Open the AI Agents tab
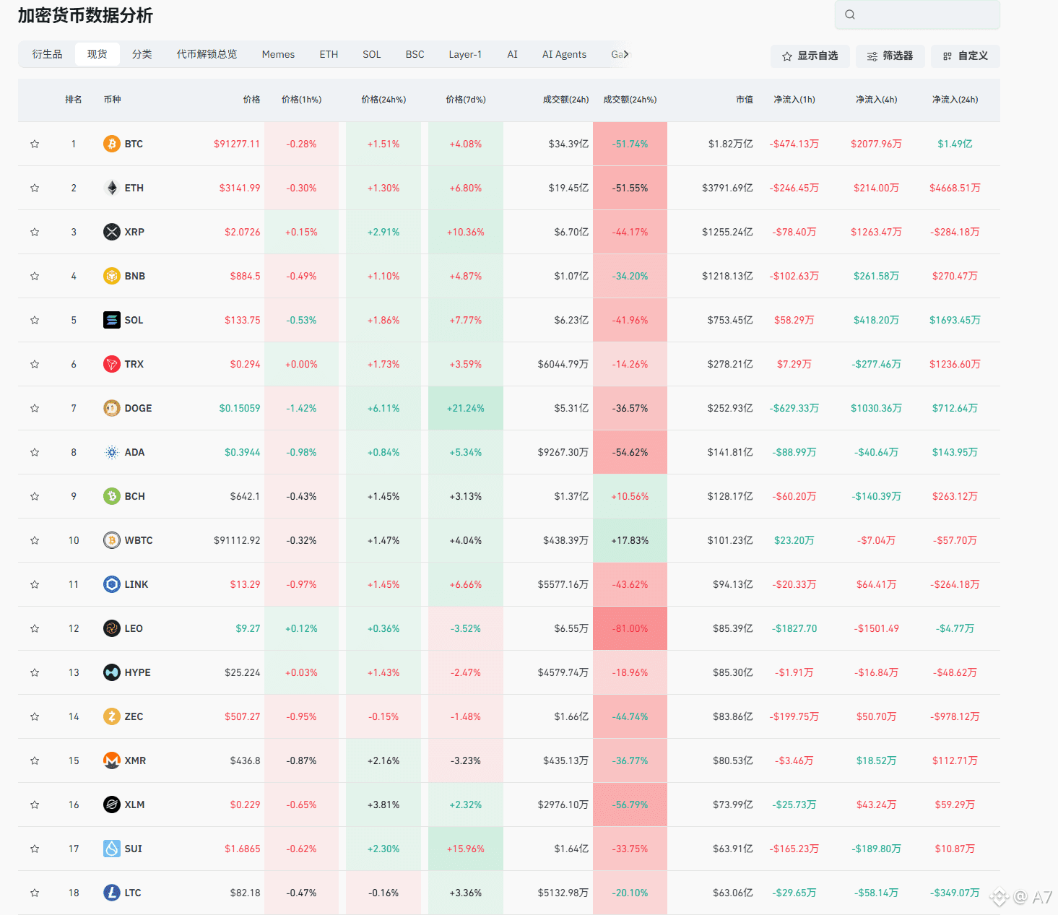 (564, 54)
